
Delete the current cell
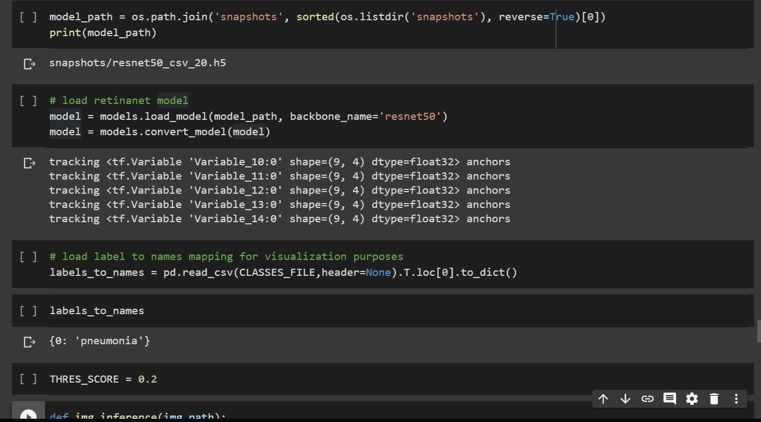point(714,399)
